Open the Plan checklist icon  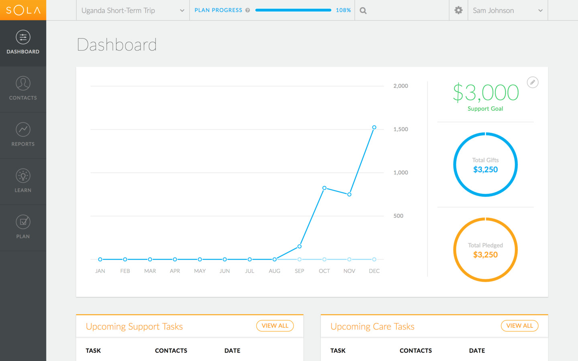tap(23, 222)
